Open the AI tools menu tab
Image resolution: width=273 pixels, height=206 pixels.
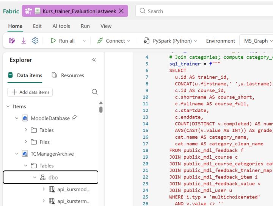[x=61, y=26]
